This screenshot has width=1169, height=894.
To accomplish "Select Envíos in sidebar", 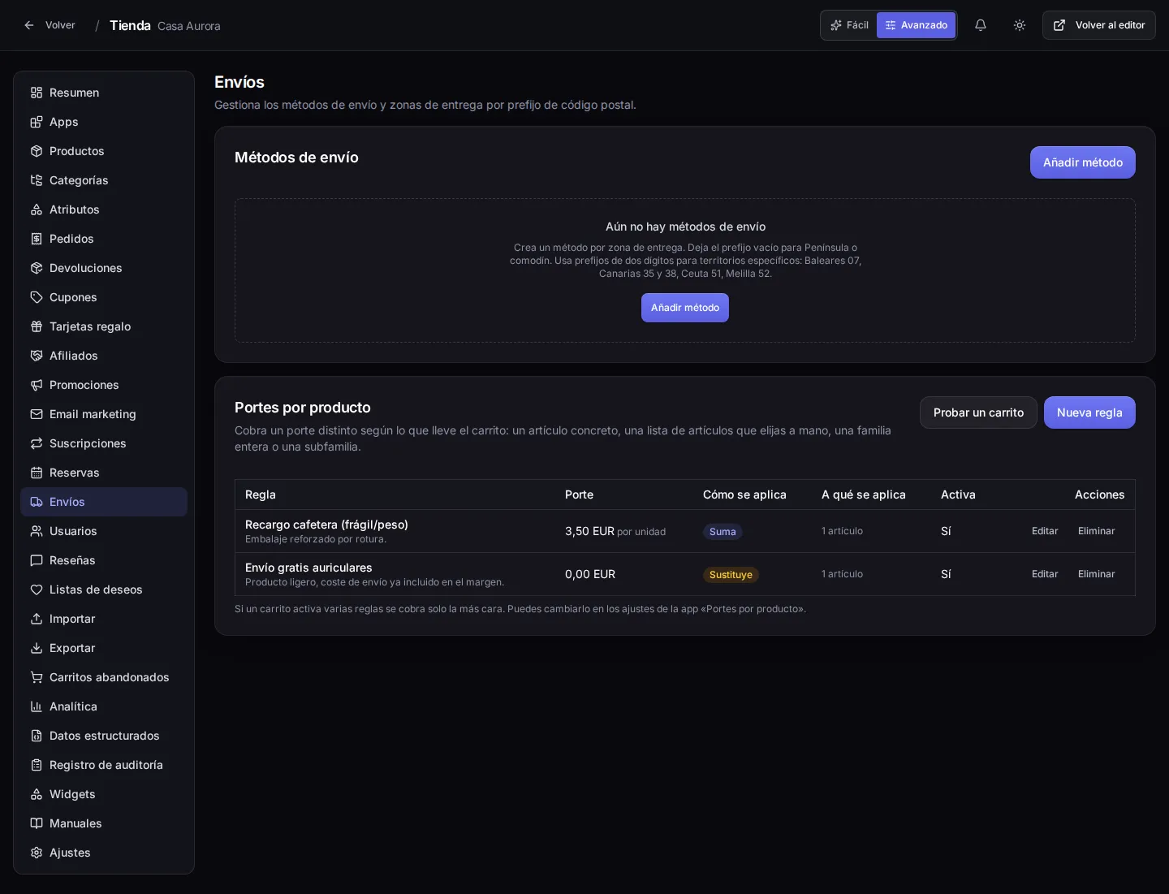I will point(104,502).
